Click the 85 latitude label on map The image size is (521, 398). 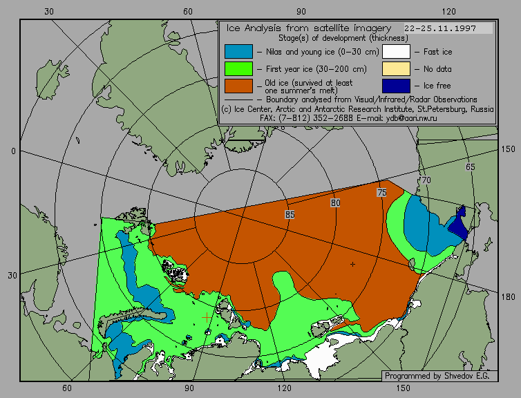click(290, 215)
